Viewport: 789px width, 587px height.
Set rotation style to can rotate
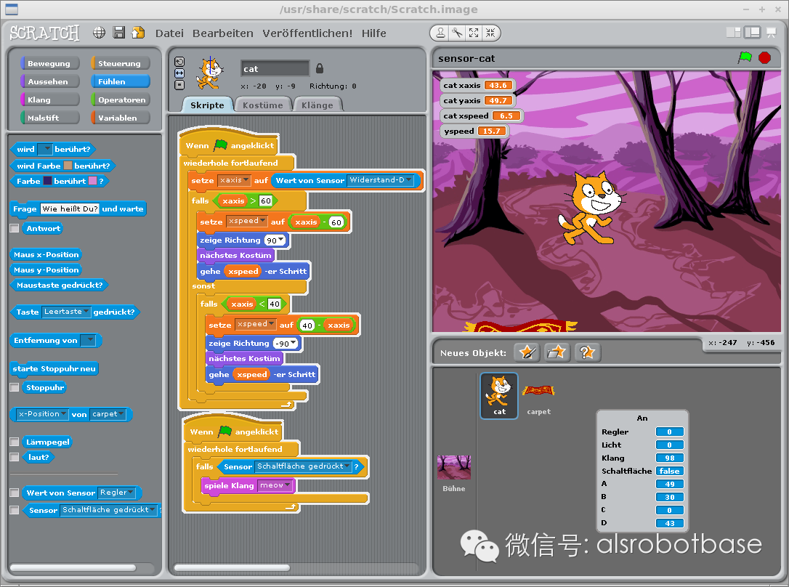click(x=179, y=62)
